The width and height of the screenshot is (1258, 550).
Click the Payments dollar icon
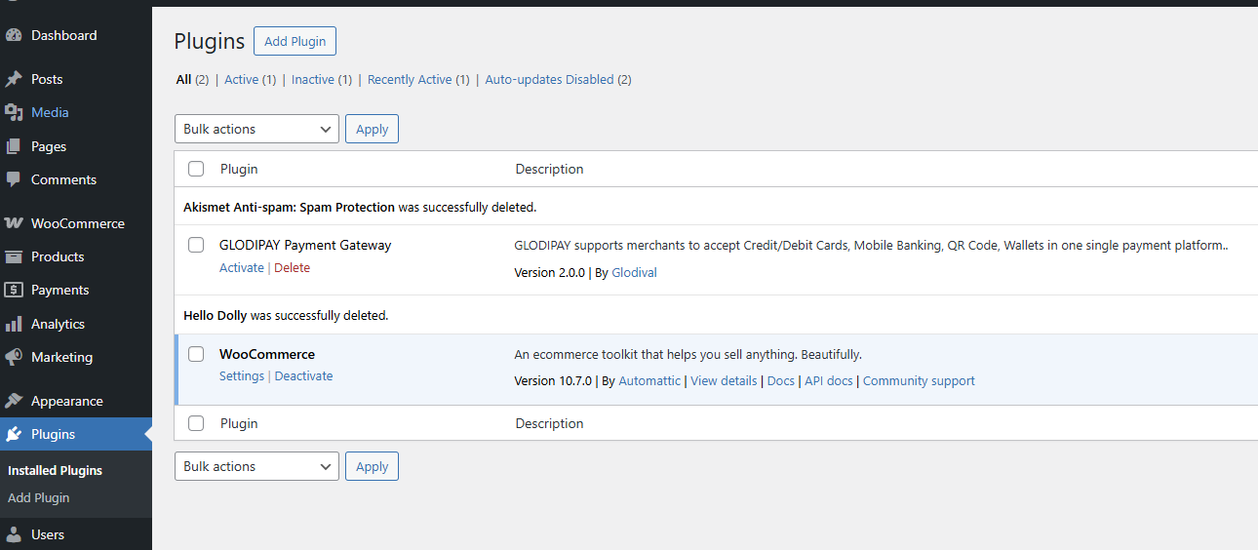[x=14, y=290]
